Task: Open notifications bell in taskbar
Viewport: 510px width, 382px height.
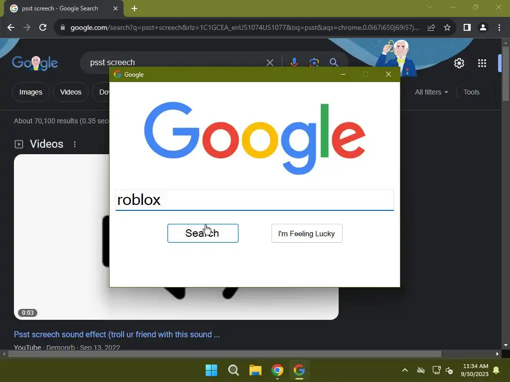Action: [497, 370]
